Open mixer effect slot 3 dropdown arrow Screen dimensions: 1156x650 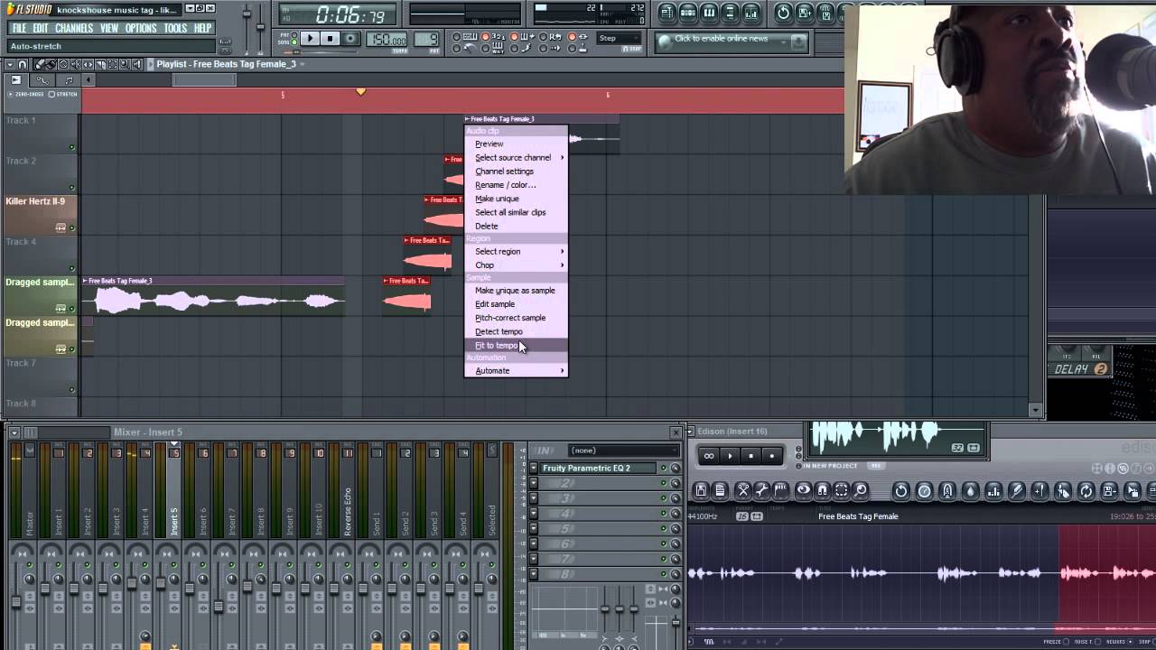(x=534, y=498)
